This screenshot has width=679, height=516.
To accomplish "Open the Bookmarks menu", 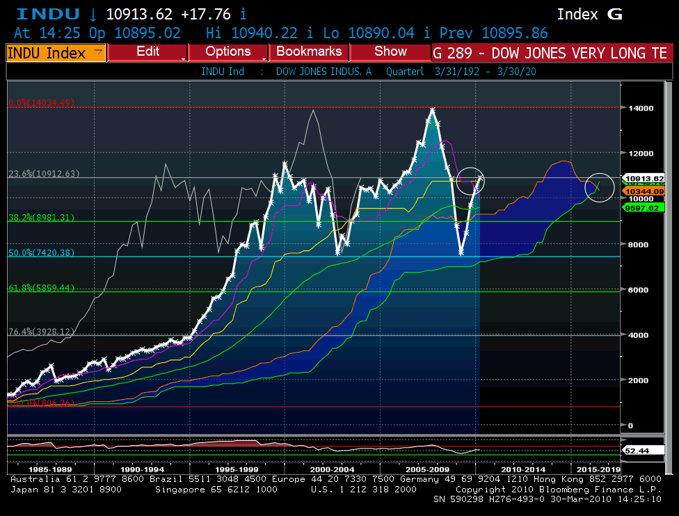I will pos(309,52).
